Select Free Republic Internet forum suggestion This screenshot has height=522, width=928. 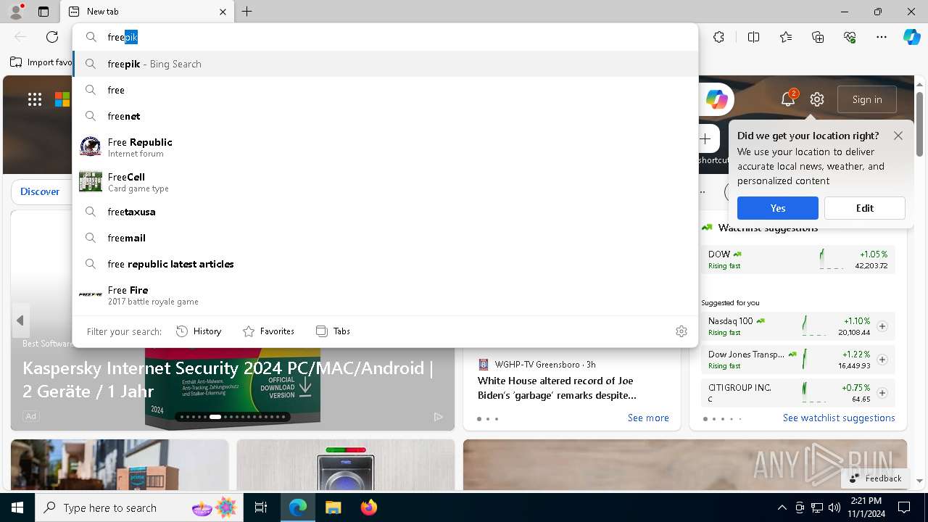tap(386, 147)
